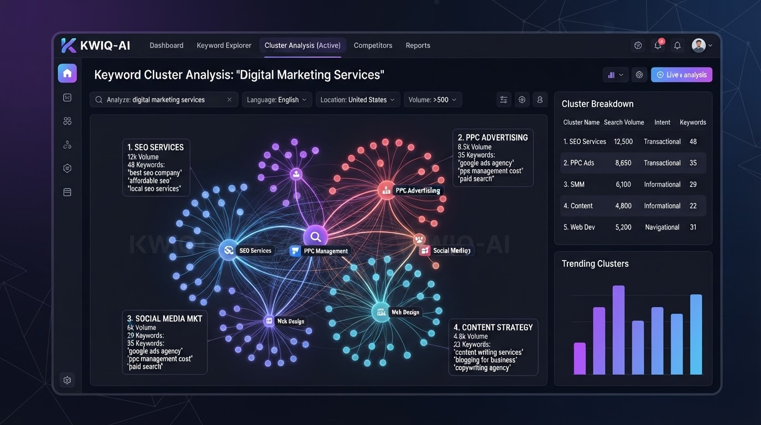Image resolution: width=761 pixels, height=425 pixels.
Task: Open the "4. CONTENT STRATEGY" info card
Action: click(x=493, y=347)
